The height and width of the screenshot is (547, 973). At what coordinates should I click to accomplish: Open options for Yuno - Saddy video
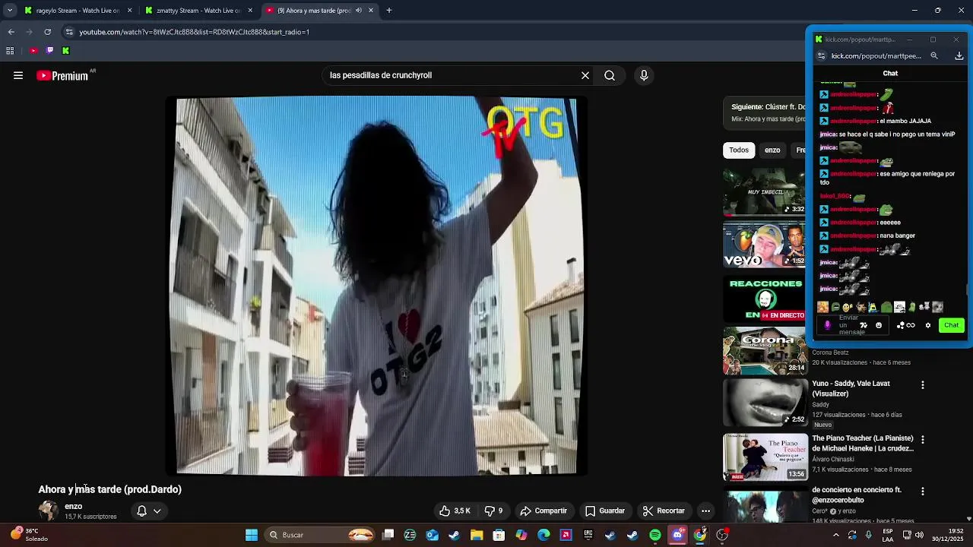[923, 385]
